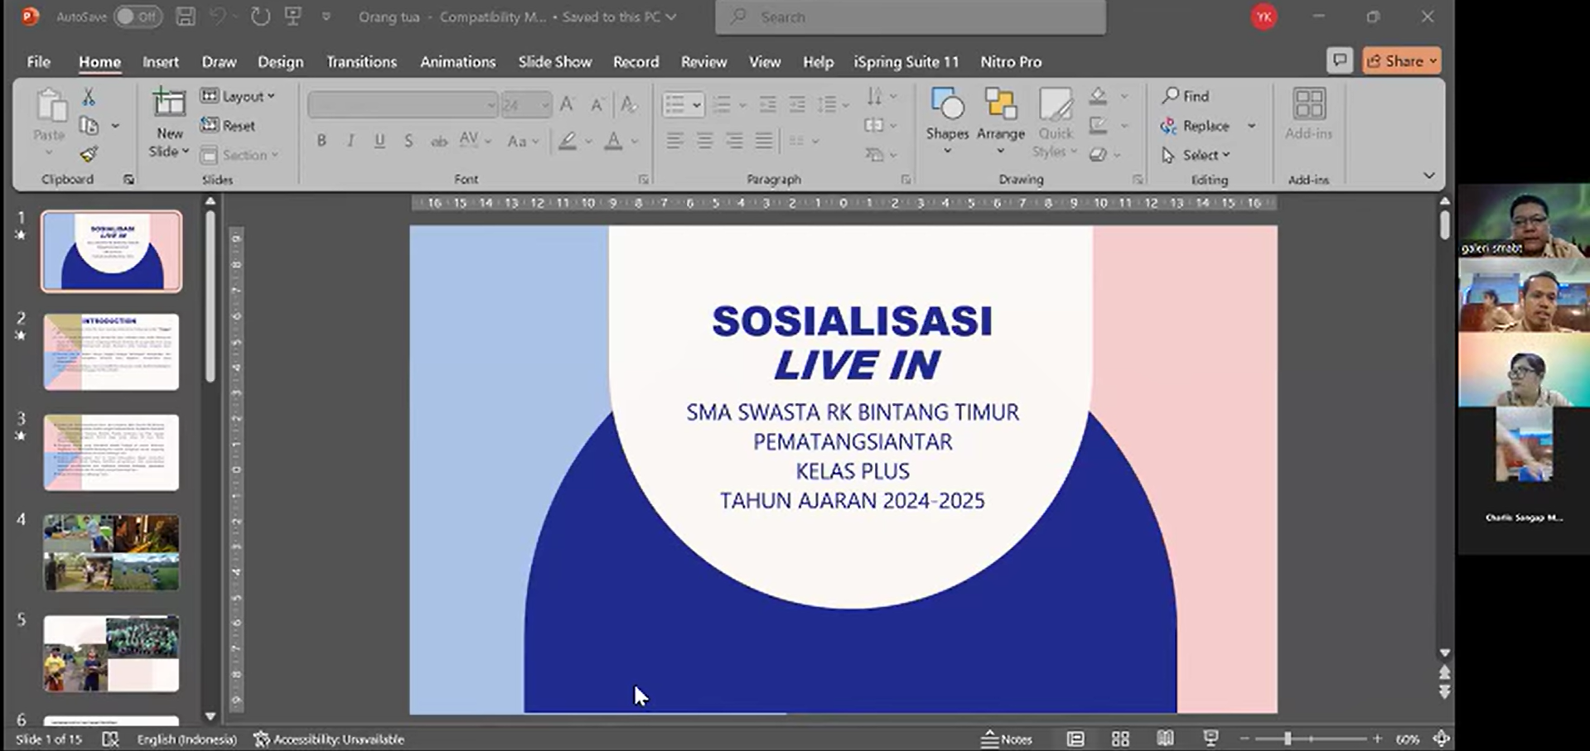Screen dimensions: 1590x751
Task: Click the Redo icon in quick access toolbar
Action: (259, 17)
